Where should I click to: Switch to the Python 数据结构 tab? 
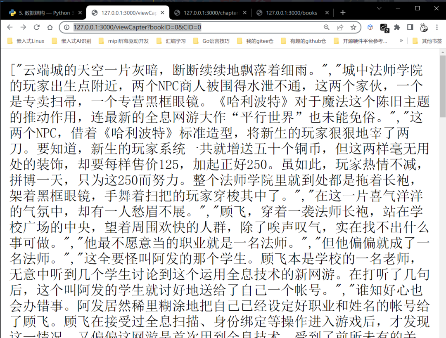45,13
